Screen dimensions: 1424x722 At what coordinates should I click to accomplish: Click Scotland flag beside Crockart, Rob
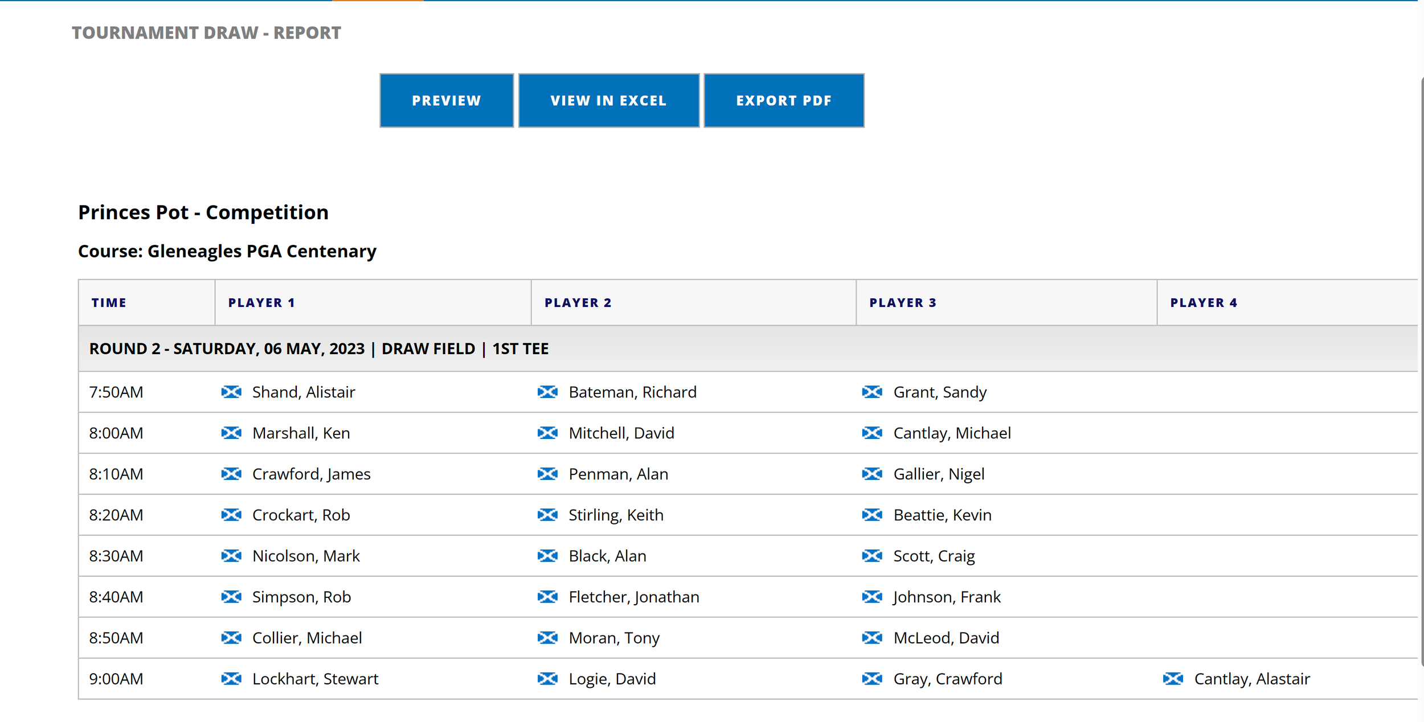coord(231,515)
